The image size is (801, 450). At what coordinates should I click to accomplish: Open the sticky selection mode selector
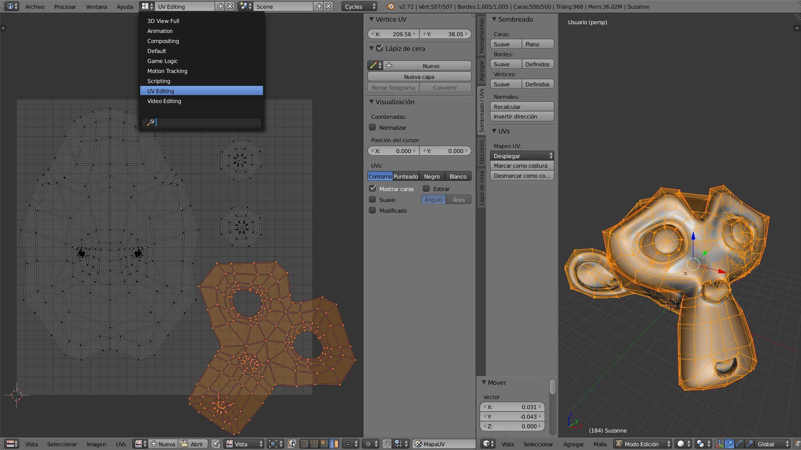click(x=350, y=444)
